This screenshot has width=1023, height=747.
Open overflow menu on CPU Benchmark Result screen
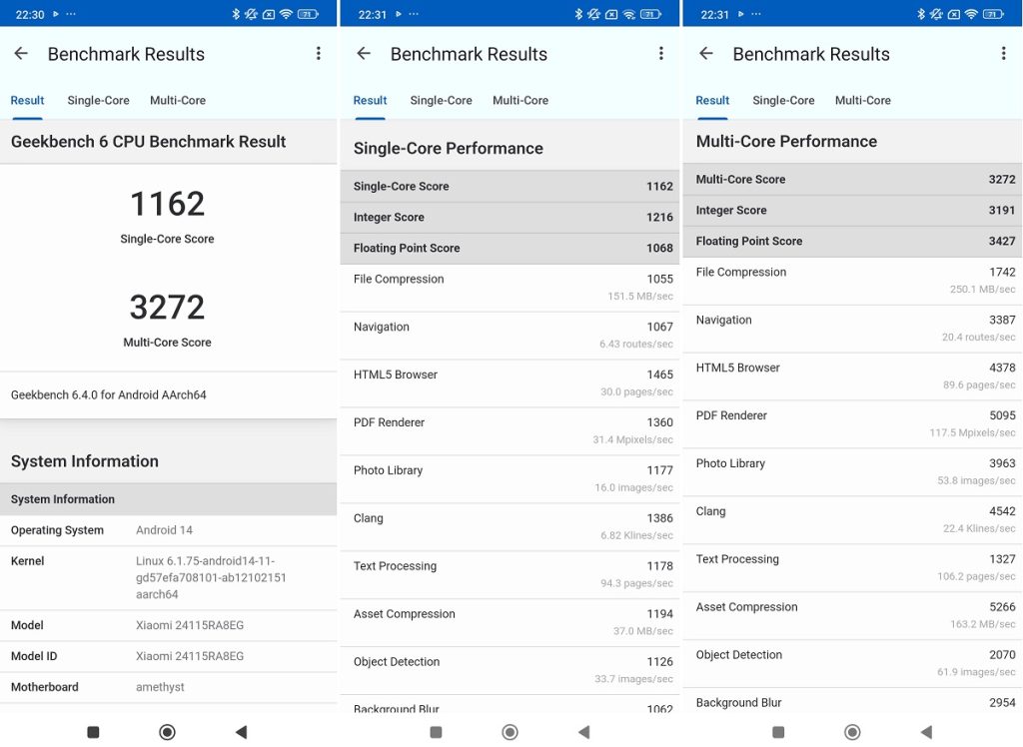tap(319, 54)
